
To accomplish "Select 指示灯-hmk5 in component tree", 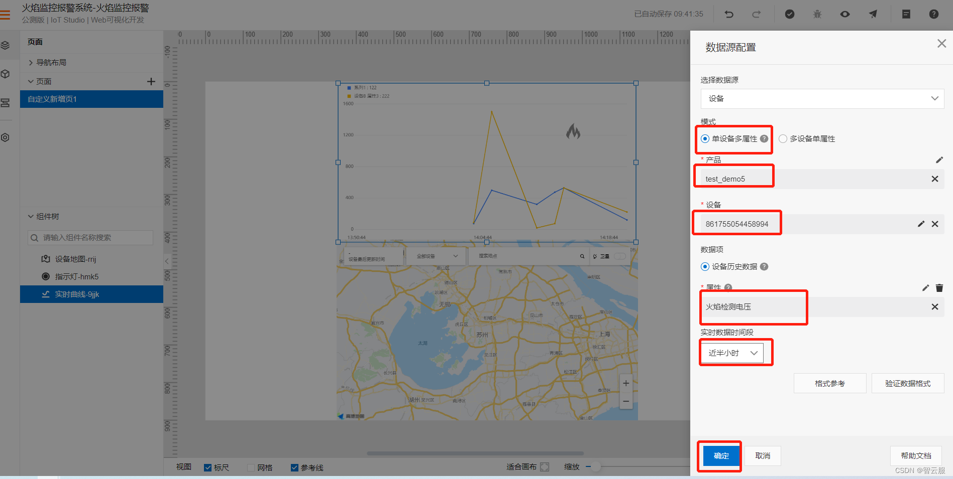I will (x=91, y=276).
